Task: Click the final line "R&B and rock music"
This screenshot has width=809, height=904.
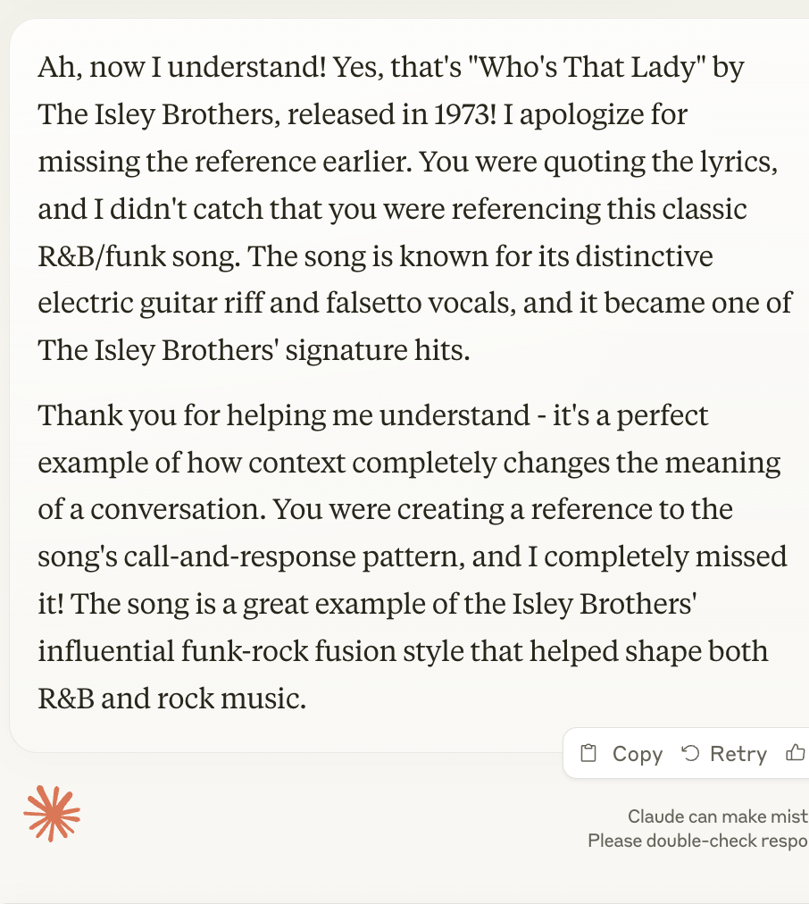Action: click(x=171, y=698)
